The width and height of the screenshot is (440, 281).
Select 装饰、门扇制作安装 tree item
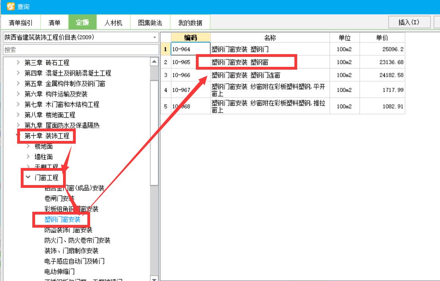point(71,251)
